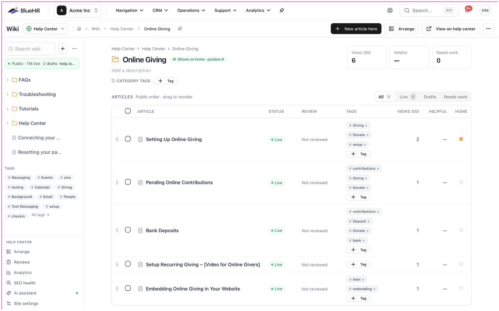Focus the Search wiki field
The width and height of the screenshot is (499, 311).
pyautogui.click(x=30, y=49)
